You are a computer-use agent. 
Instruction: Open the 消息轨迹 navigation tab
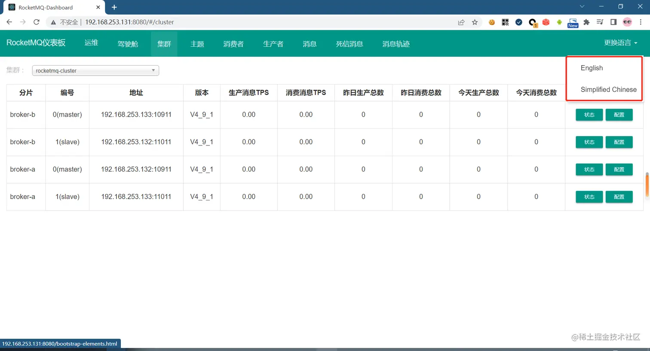396,44
